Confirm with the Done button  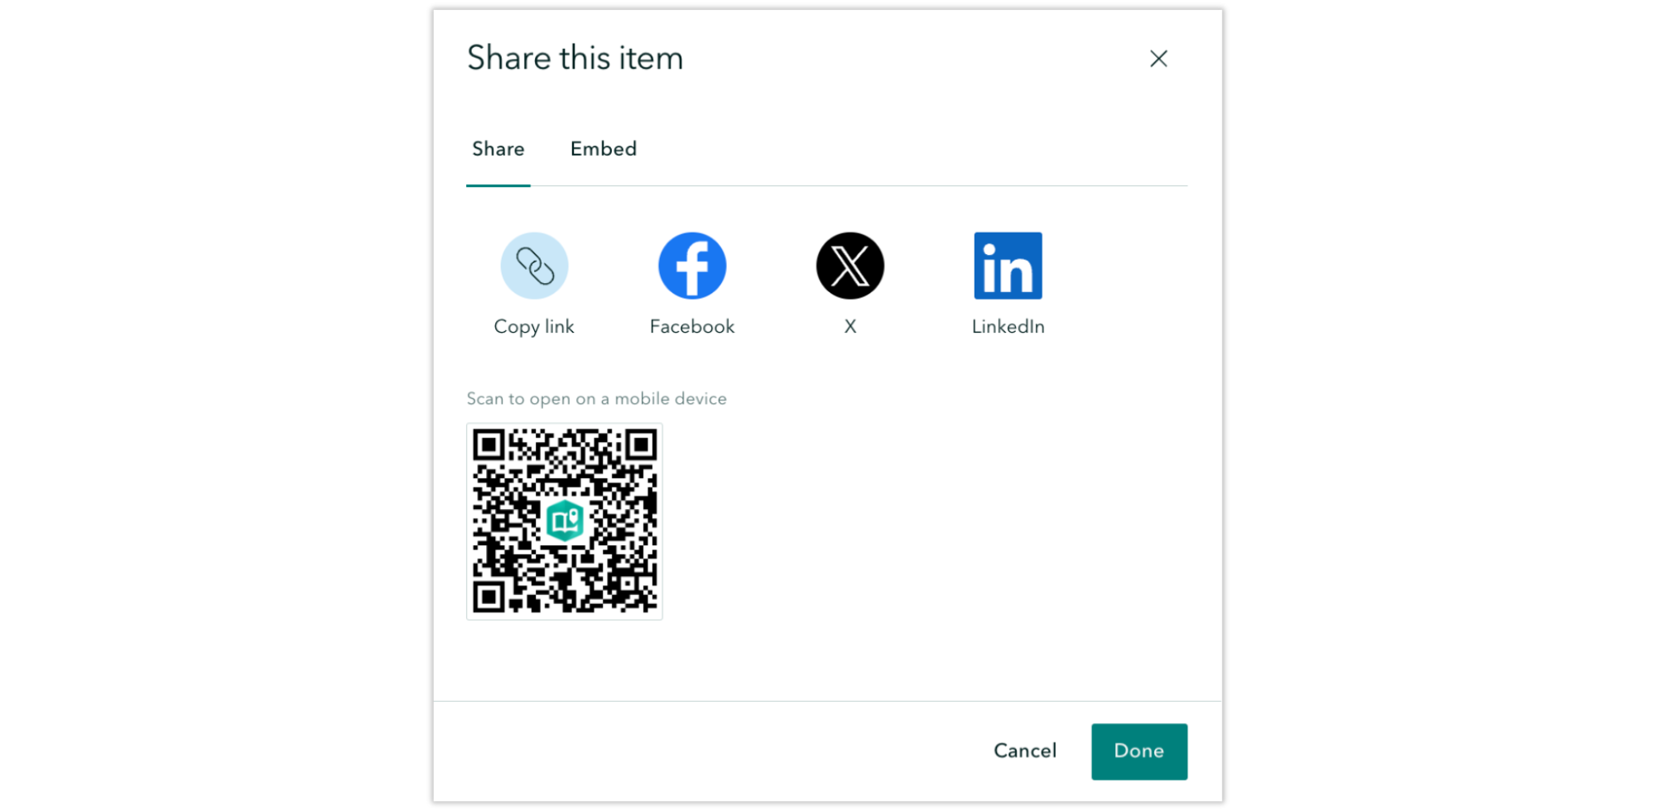coord(1139,751)
